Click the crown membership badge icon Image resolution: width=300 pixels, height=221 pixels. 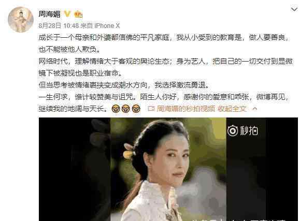click(x=78, y=14)
